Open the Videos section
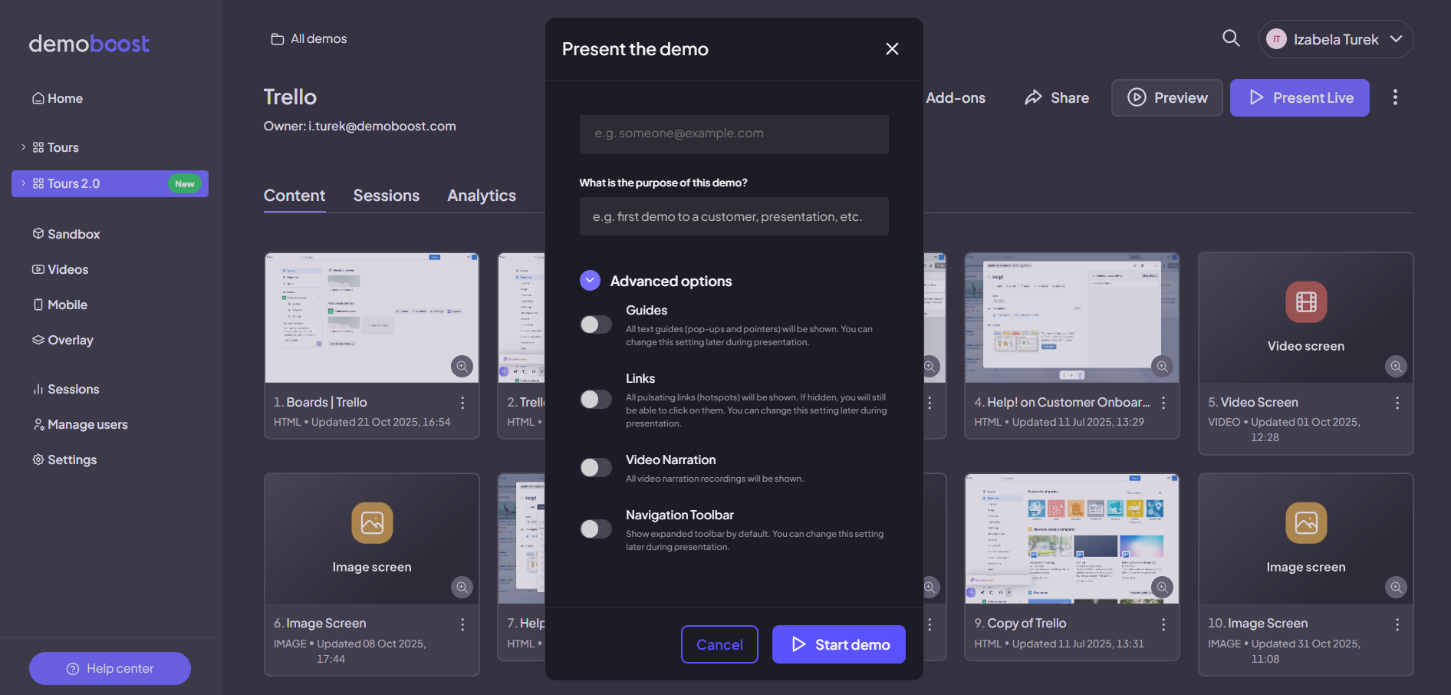Screen dimensions: 1451x695 click(60, 269)
